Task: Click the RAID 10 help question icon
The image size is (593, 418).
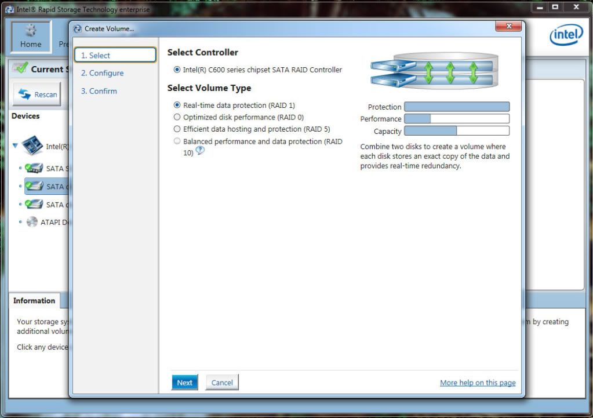Action: pyautogui.click(x=200, y=151)
